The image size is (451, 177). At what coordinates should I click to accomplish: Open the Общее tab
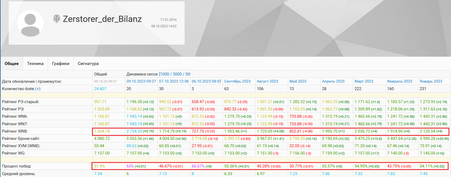click(x=12, y=64)
